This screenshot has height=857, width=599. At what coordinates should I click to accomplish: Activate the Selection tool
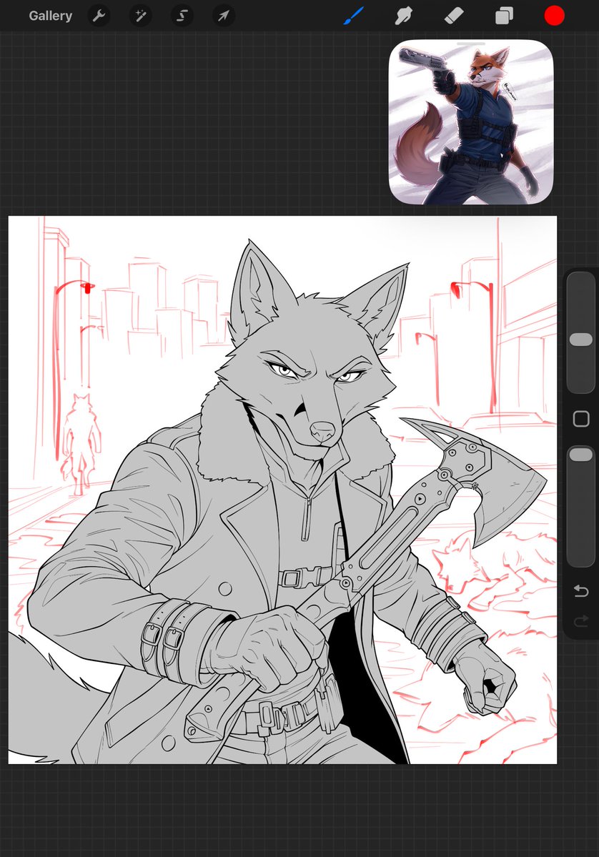point(182,16)
